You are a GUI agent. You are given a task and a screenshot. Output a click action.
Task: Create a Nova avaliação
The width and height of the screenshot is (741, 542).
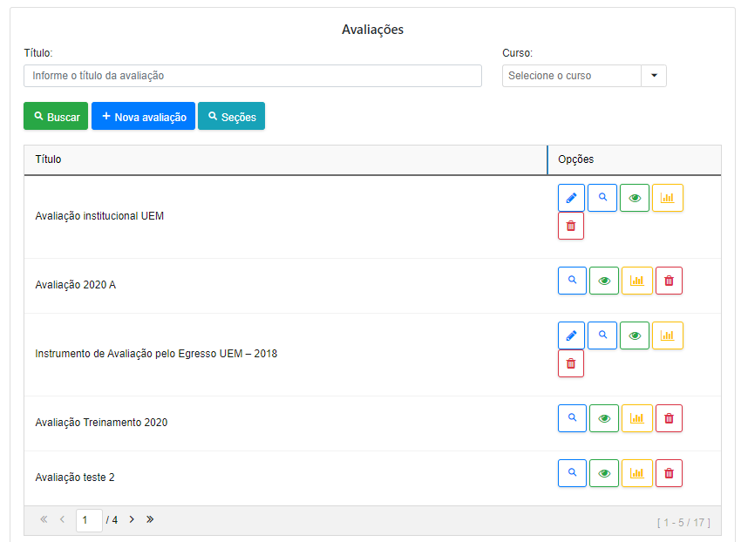[143, 117]
